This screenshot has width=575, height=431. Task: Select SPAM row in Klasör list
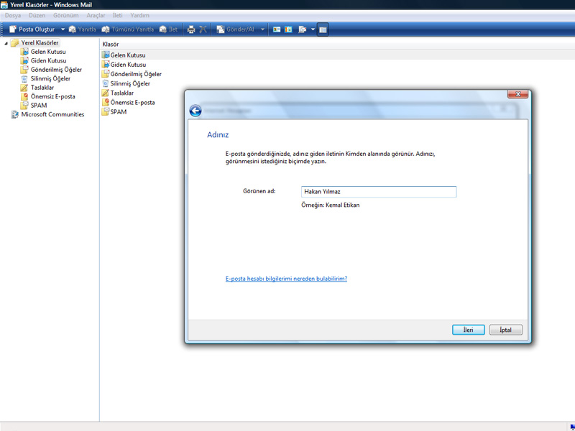coord(114,112)
